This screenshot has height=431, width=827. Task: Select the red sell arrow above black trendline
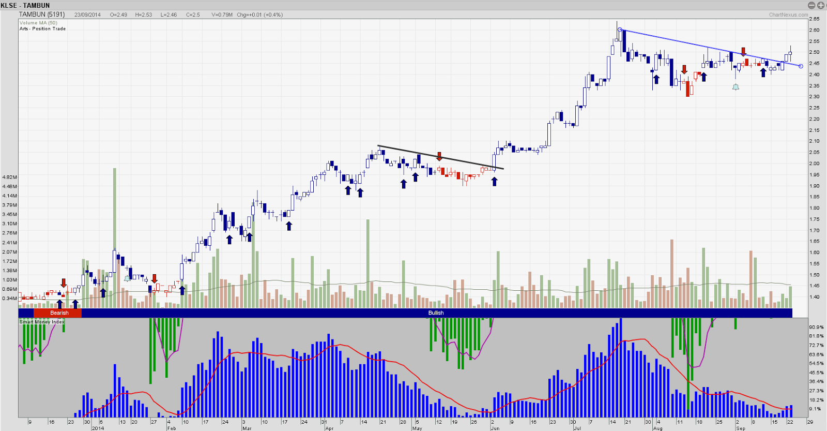point(439,156)
